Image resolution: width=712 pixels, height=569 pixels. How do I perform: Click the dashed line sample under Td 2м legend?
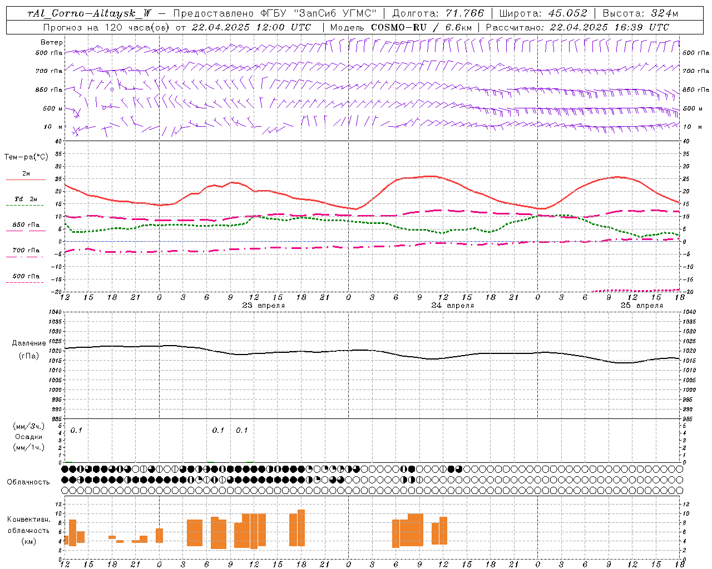point(26,206)
